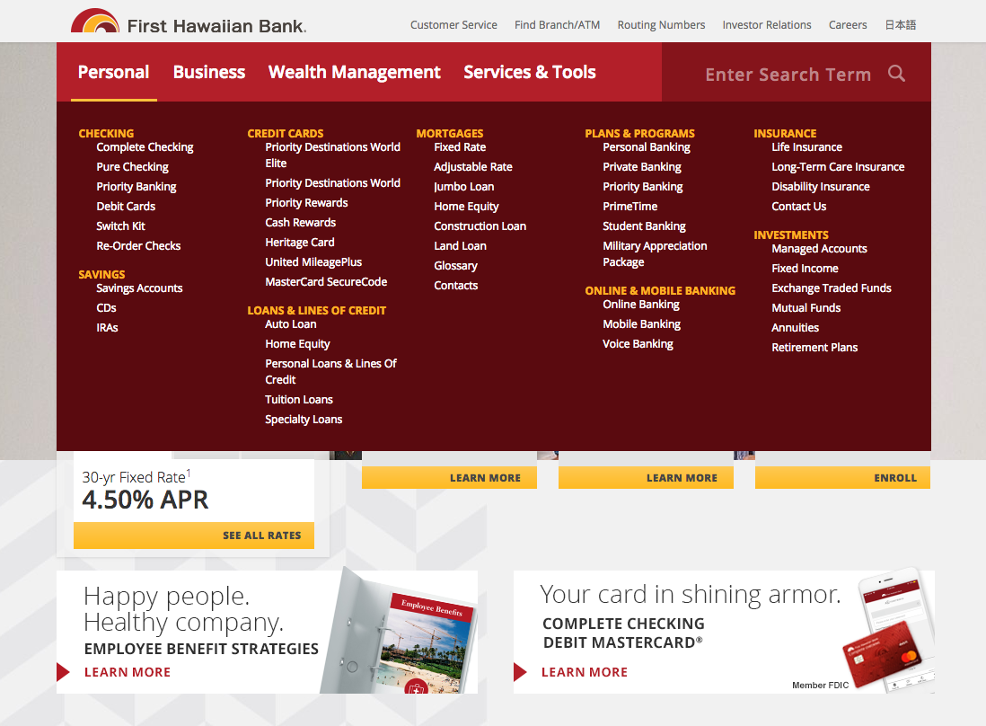Open Heritage Card

pos(299,243)
